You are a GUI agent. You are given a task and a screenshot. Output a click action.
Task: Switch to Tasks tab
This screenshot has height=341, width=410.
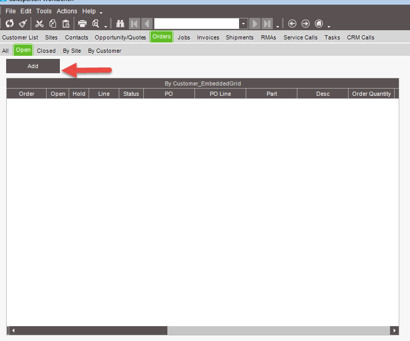pyautogui.click(x=332, y=37)
